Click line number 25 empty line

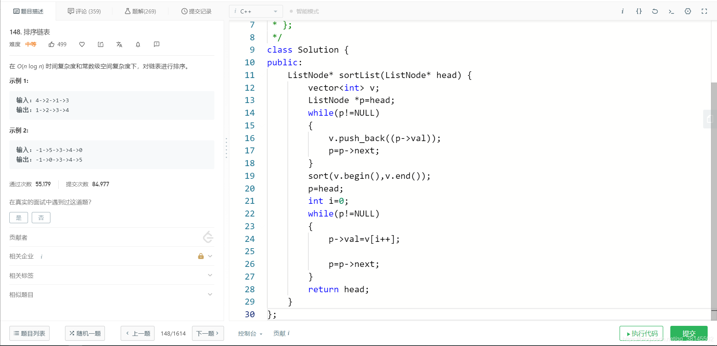coord(249,251)
